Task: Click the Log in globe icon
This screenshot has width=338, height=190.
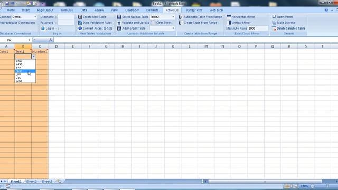Action: click(43, 28)
